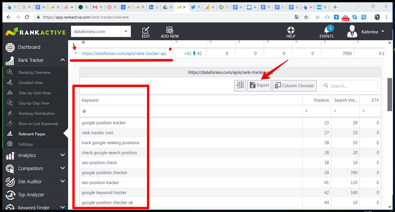Viewport: 395px width, 212px height.
Task: Bookmark this page with the star icon
Action: [306, 17]
